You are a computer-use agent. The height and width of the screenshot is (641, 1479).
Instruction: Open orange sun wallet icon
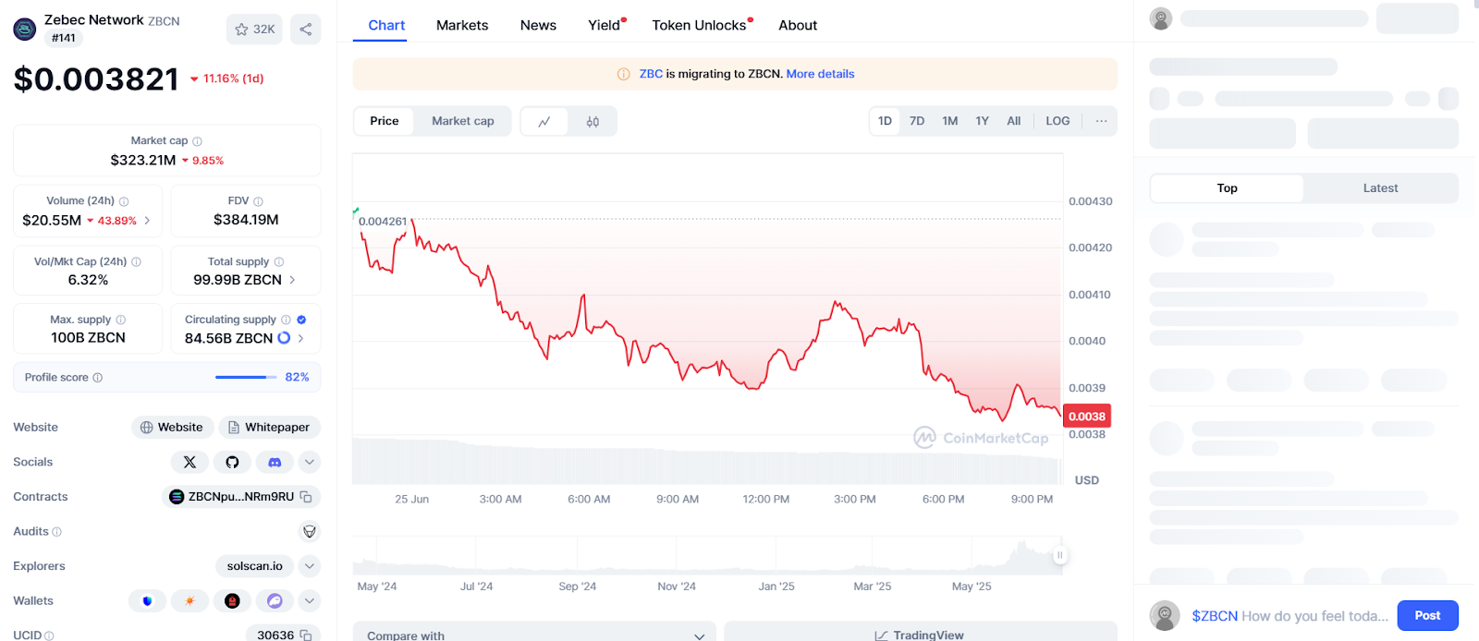click(x=189, y=601)
